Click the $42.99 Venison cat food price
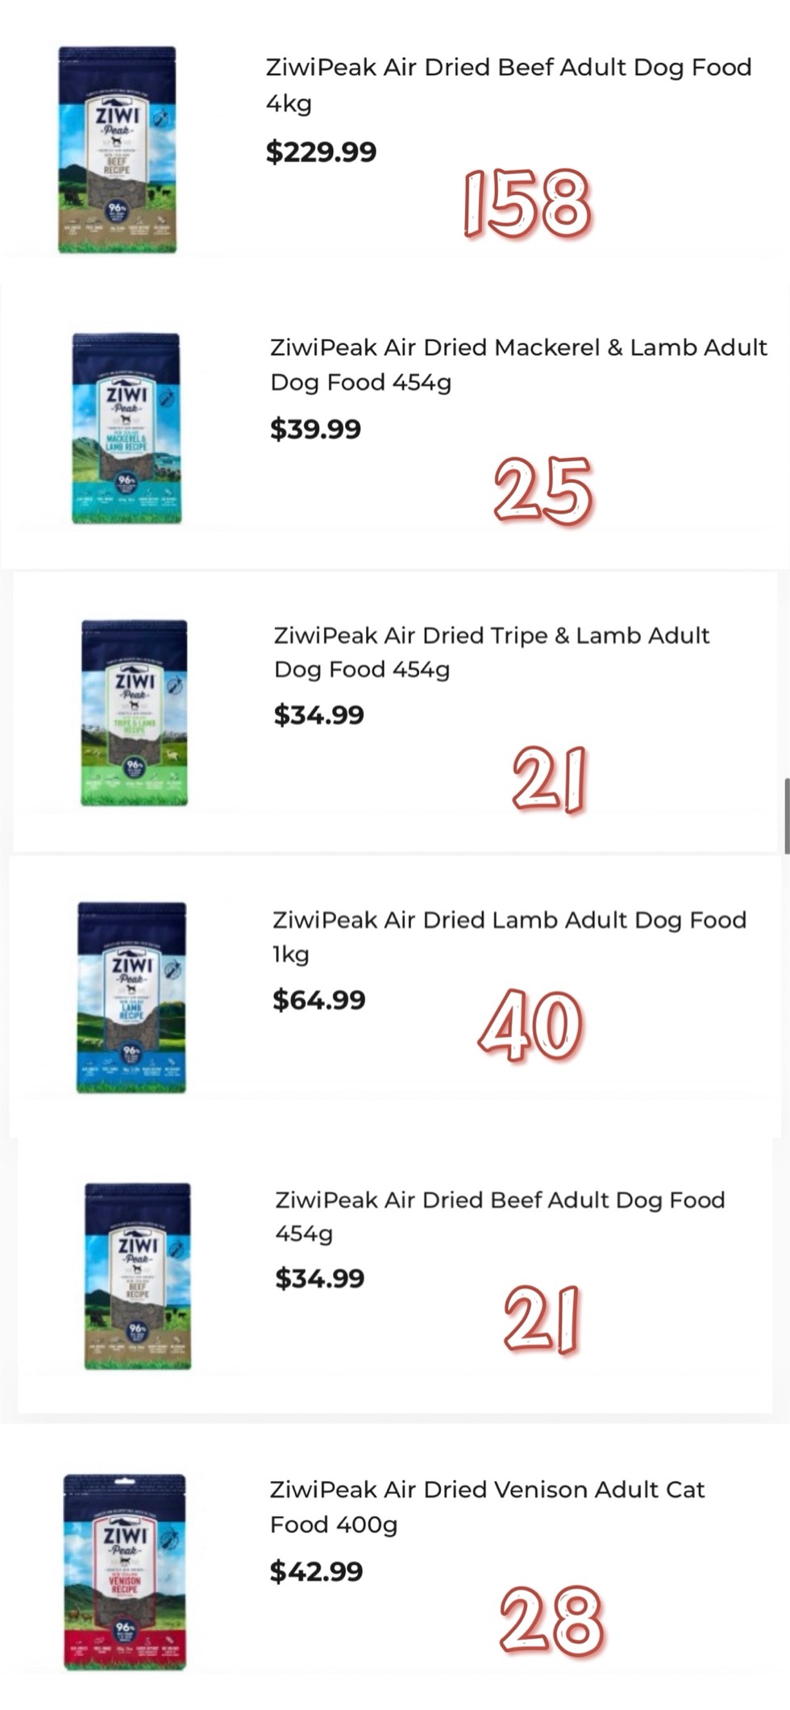This screenshot has height=1710, width=790. tap(316, 1571)
